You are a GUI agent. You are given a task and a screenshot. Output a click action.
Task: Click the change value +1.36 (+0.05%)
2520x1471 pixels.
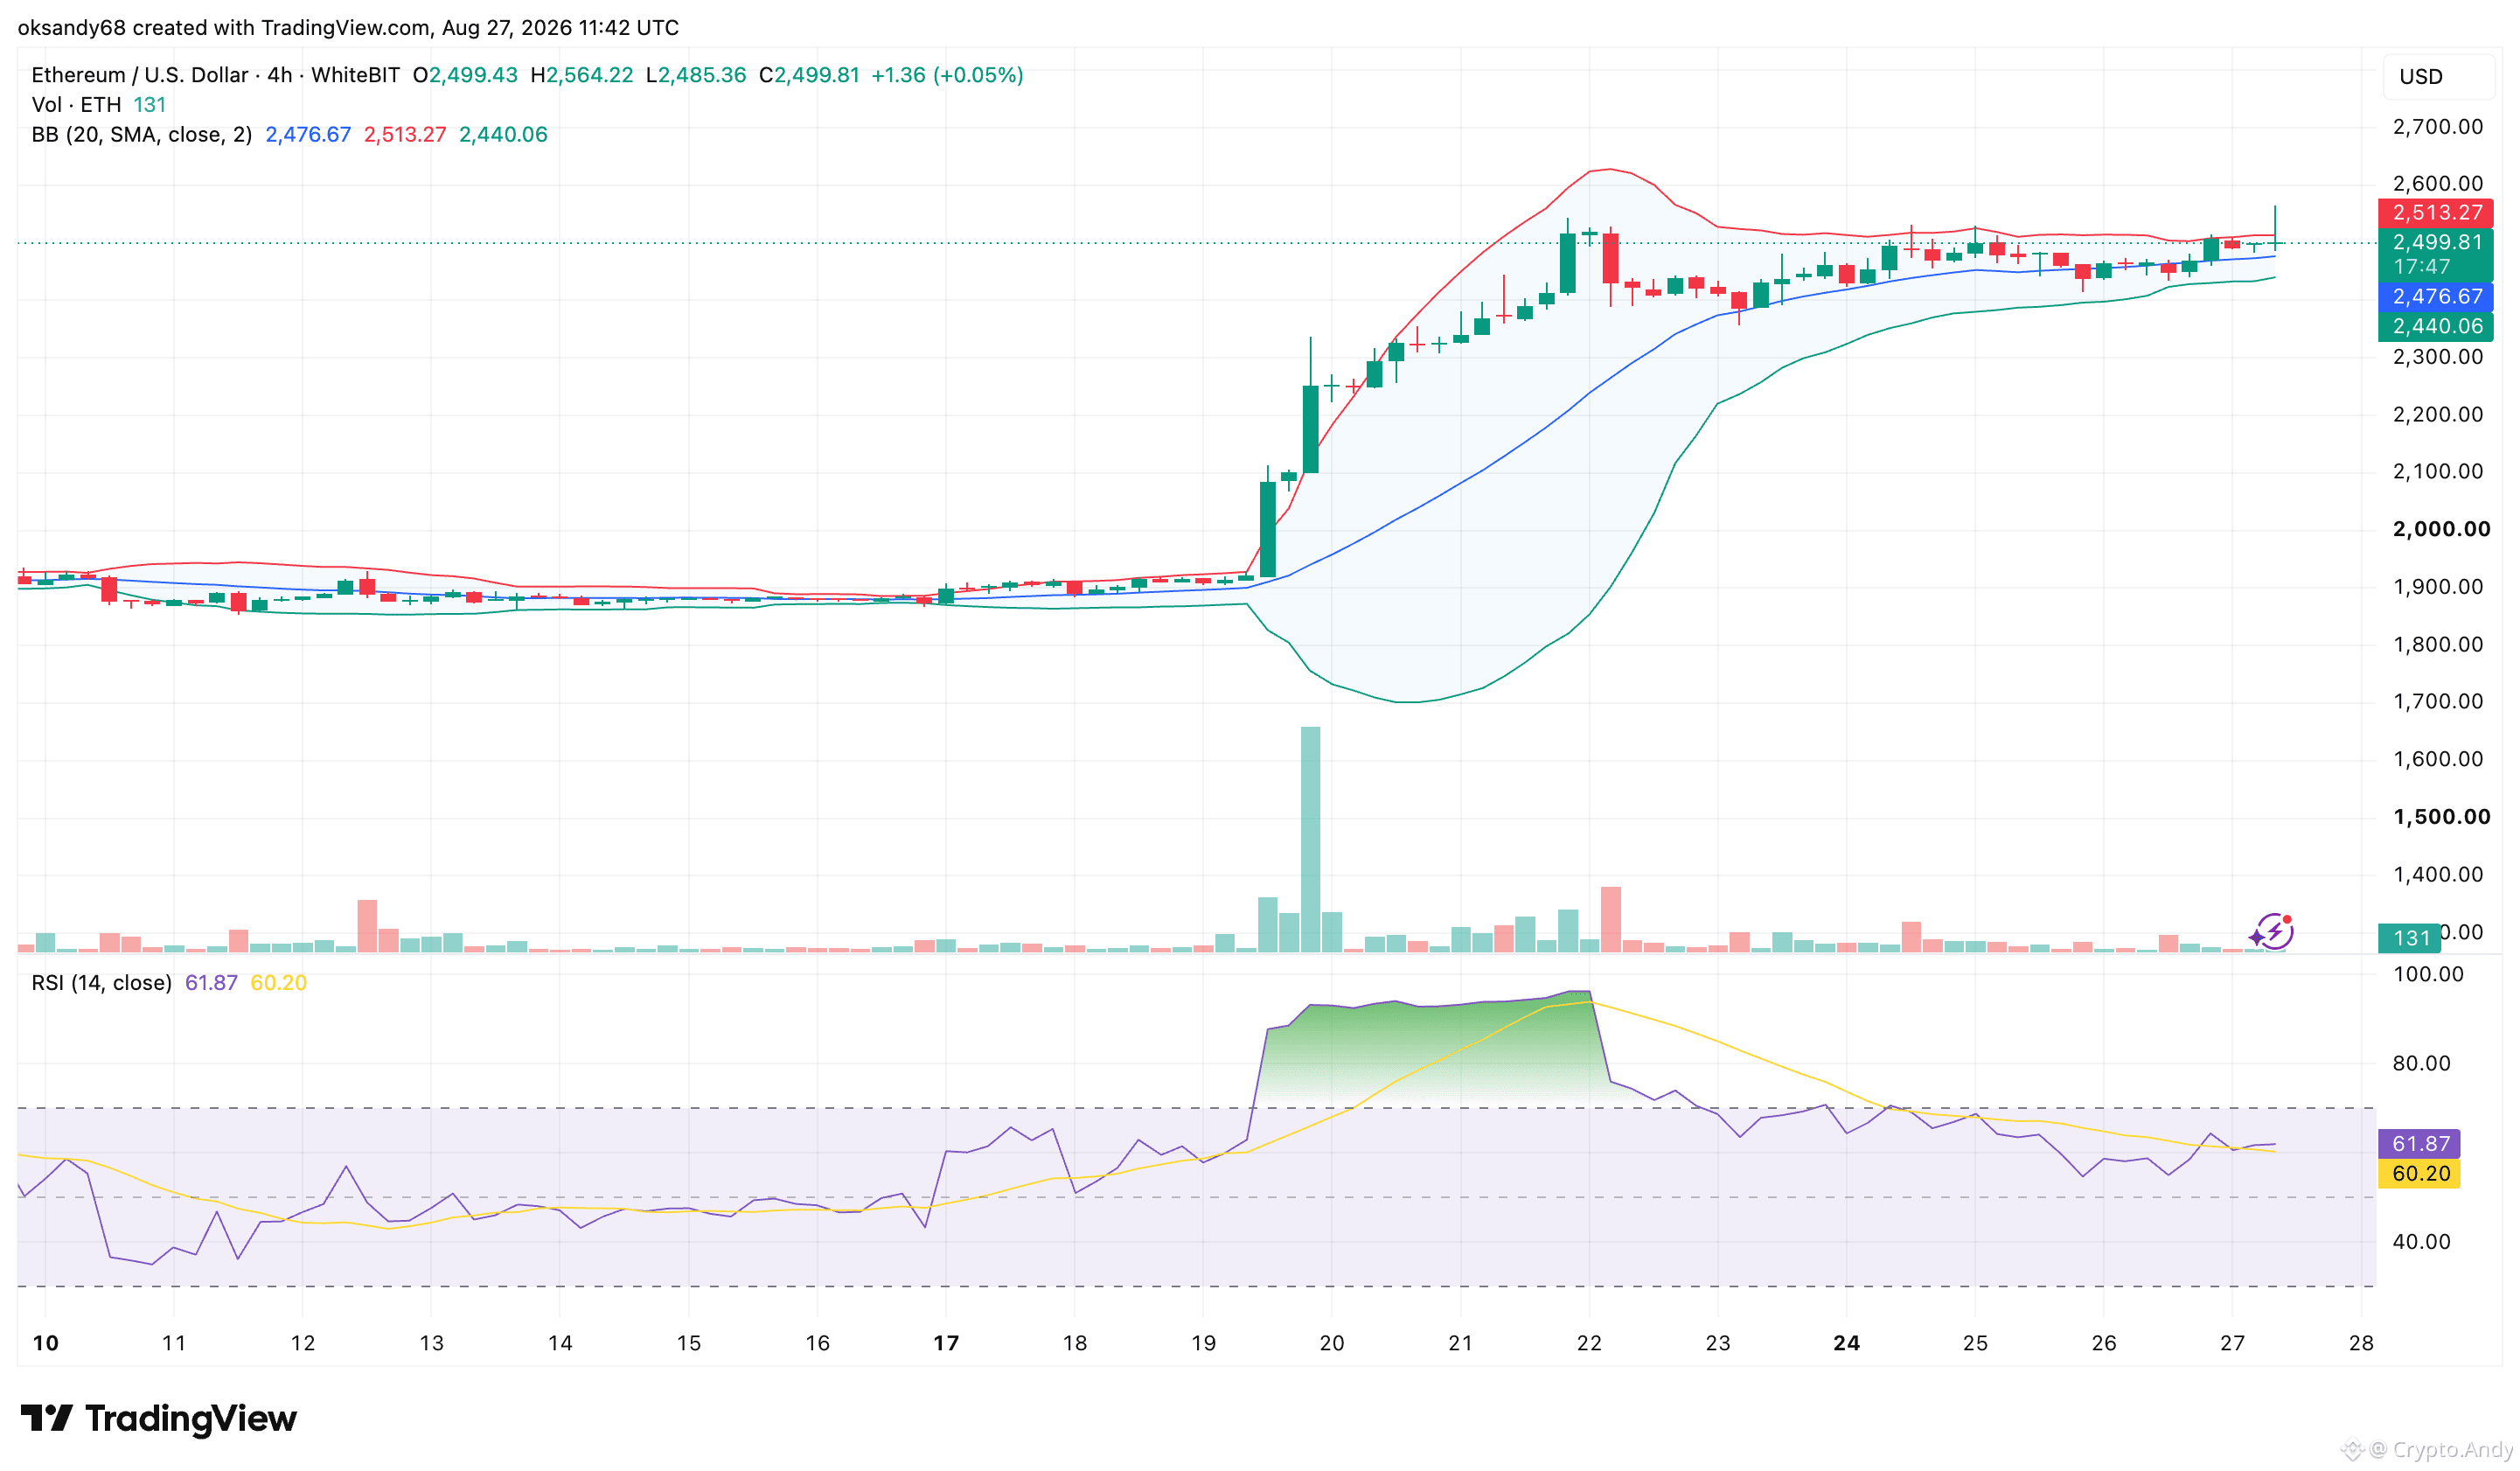947,75
